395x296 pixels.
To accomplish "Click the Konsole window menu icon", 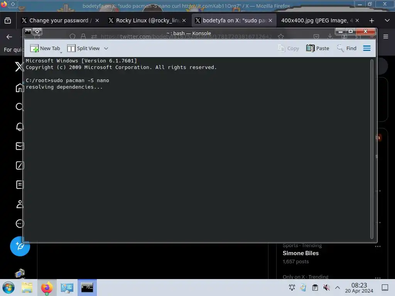I will (x=28, y=31).
